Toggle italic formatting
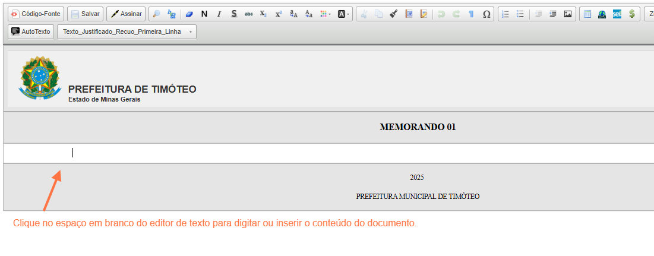 click(x=219, y=14)
